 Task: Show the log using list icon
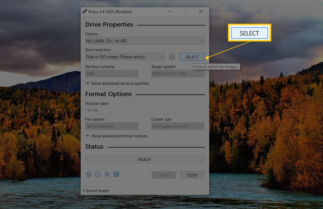tap(116, 175)
